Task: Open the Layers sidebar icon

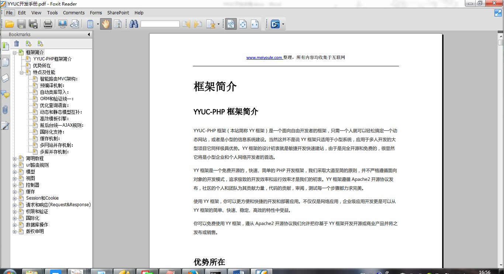Action: click(5, 78)
